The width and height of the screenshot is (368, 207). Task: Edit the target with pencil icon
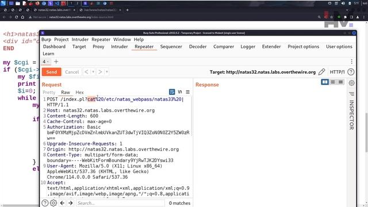[322, 72]
